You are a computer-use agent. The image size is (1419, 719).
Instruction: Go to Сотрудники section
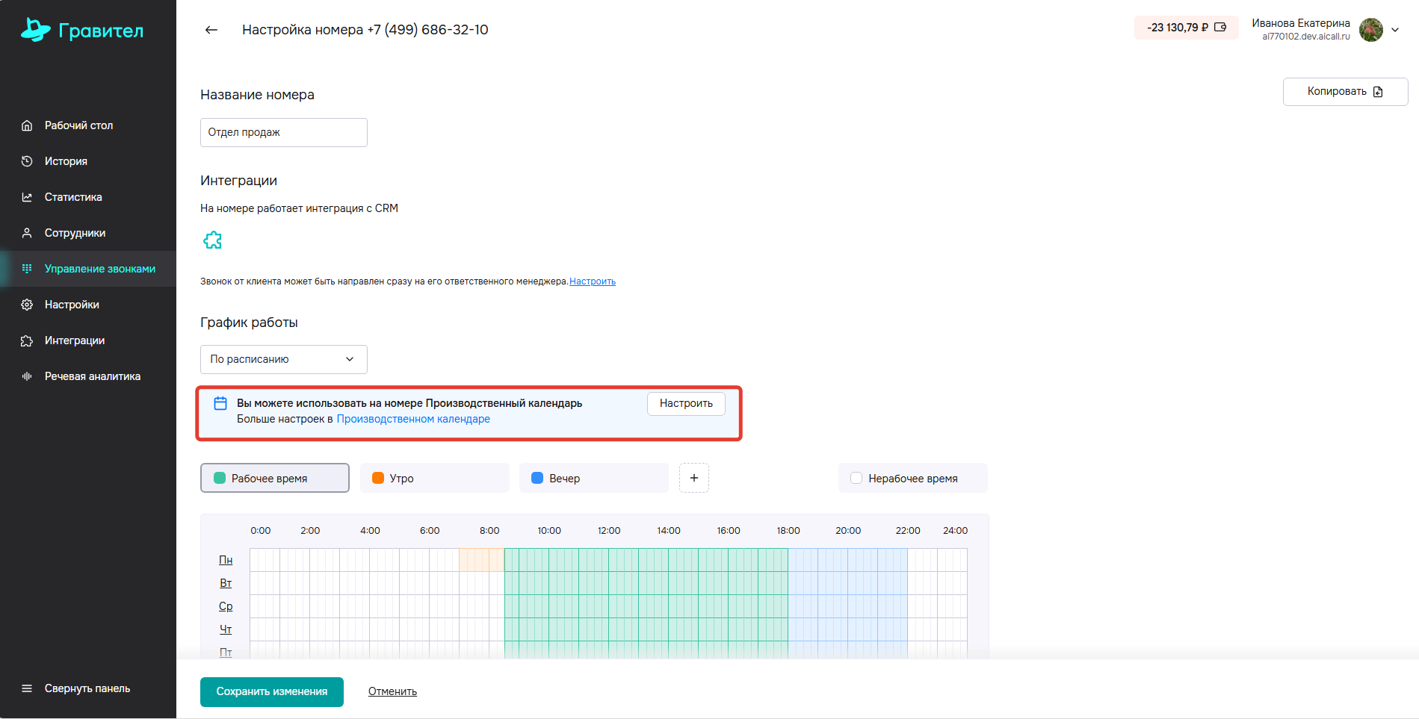[75, 233]
